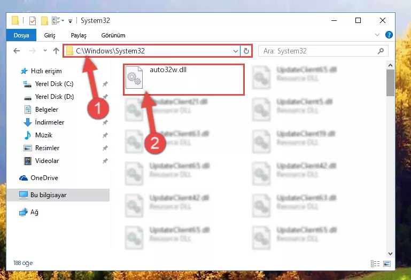Image resolution: width=411 pixels, height=280 pixels.
Task: Open recent locations dropdown arrow
Action: click(x=45, y=50)
